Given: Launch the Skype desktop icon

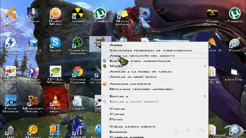Looking at the screenshot, I should point(55,43).
